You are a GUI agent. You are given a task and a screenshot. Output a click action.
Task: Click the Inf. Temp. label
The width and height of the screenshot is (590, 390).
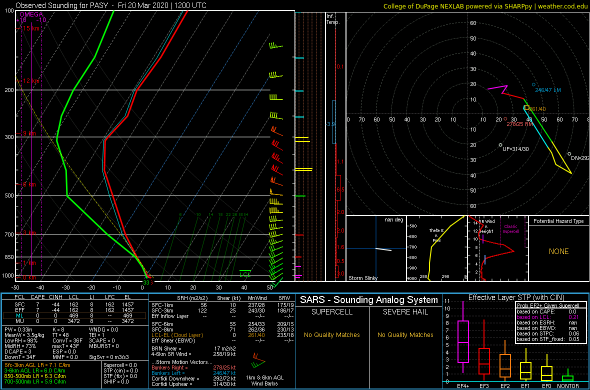click(x=333, y=19)
